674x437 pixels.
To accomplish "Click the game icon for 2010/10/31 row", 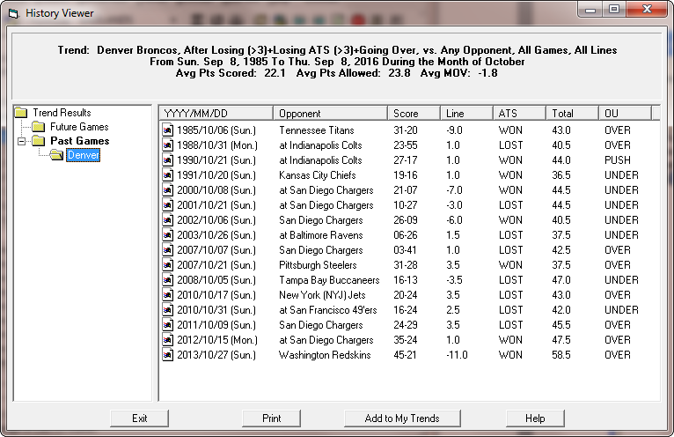I will click(168, 310).
